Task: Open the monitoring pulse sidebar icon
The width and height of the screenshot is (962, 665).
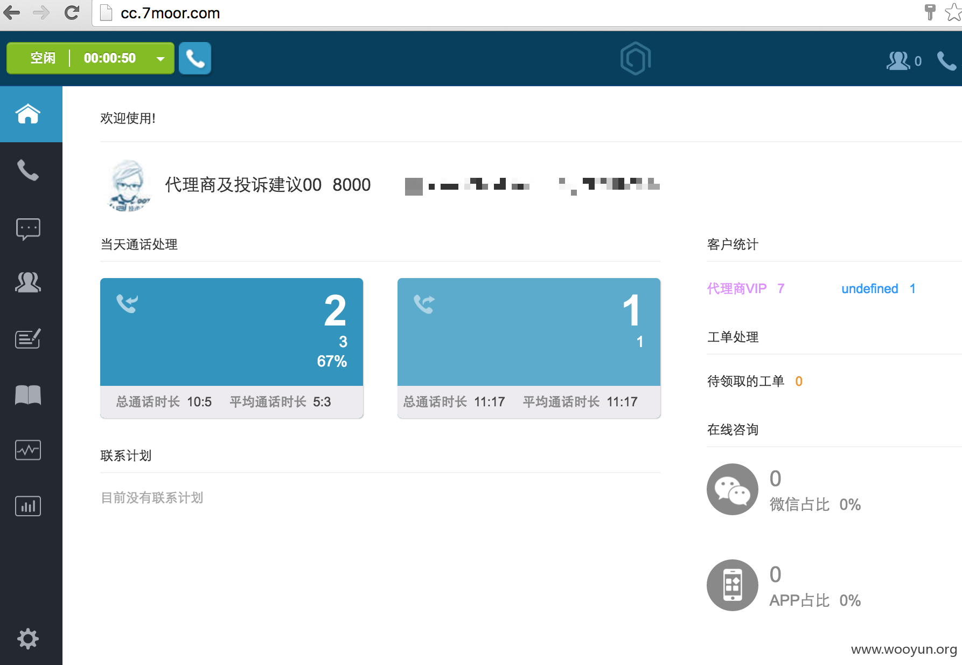Action: tap(28, 450)
